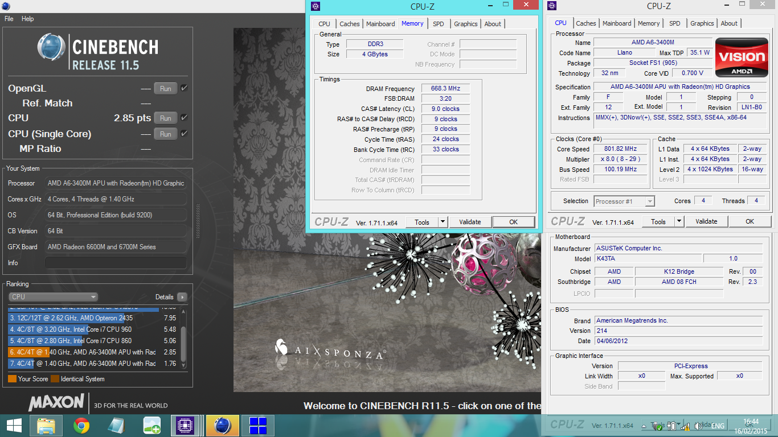
Task: Select Caches tab in right CPU-Z window
Action: click(x=585, y=23)
